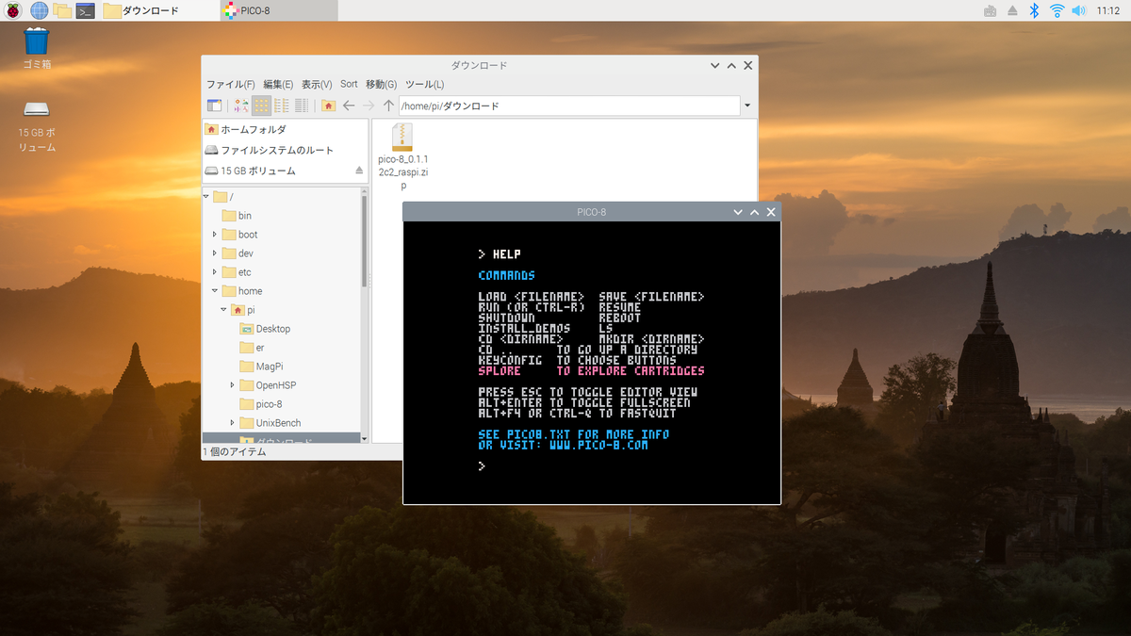The image size is (1131, 636).
Task: Launch the terminal from the panel
Action: click(x=85, y=10)
